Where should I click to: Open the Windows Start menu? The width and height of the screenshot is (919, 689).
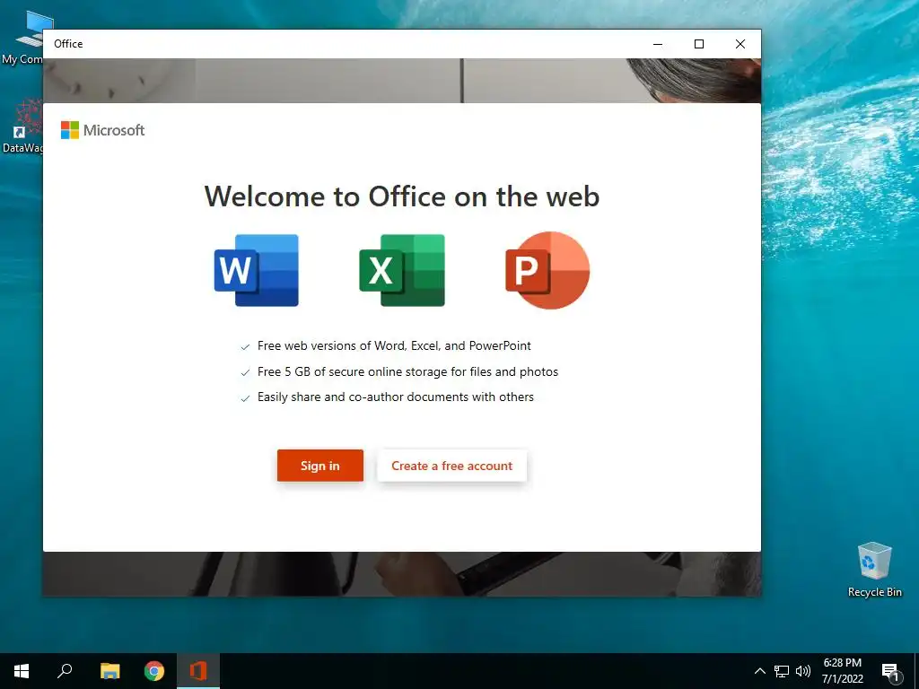coord(22,671)
